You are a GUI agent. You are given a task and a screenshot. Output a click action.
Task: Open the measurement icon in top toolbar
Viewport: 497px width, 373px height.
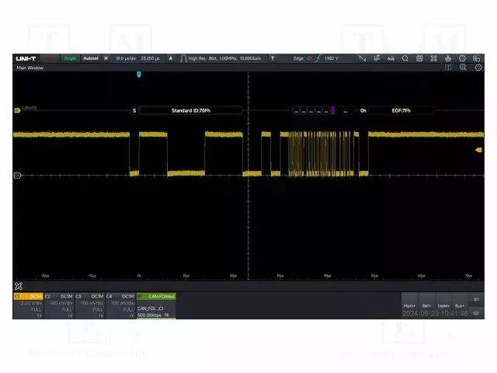[377, 58]
